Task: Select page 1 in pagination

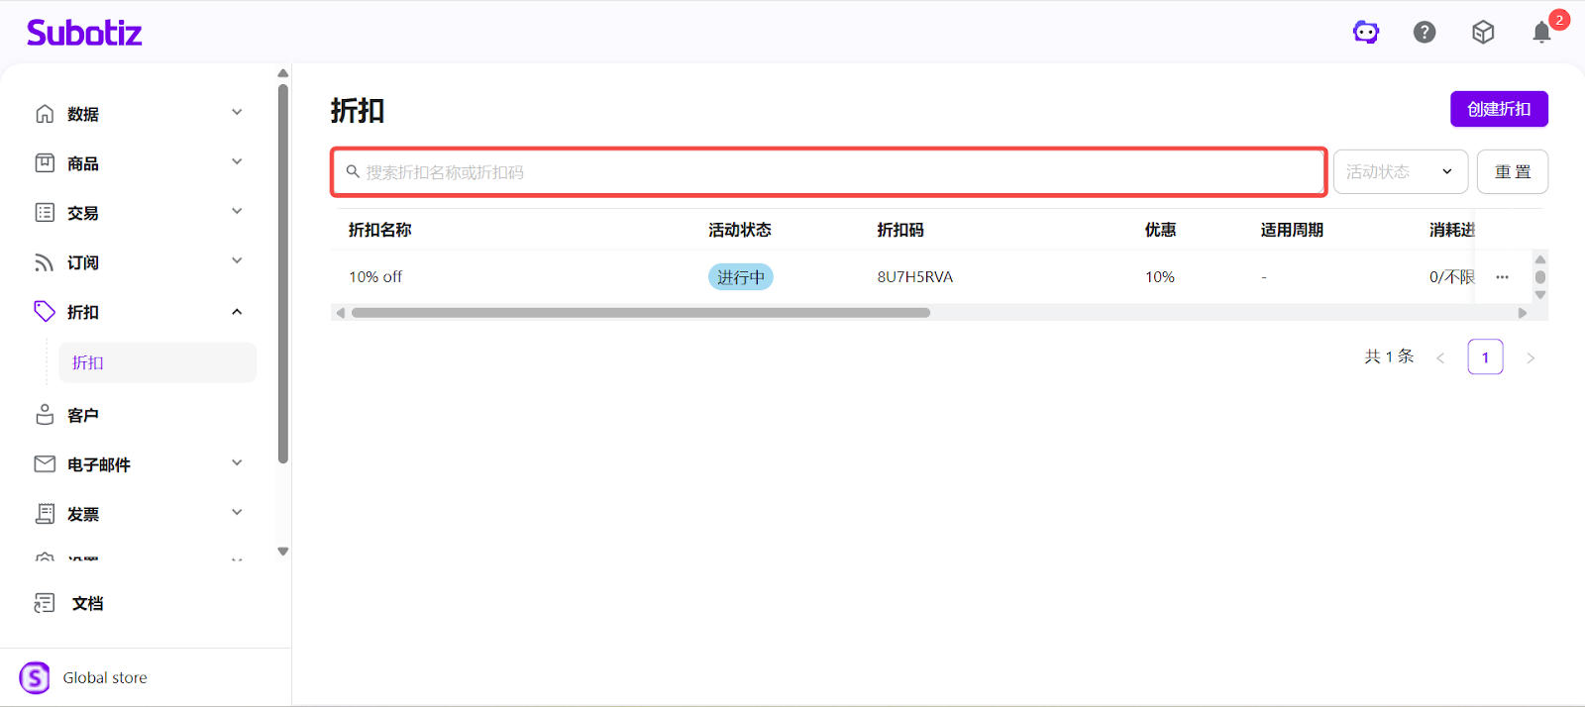Action: pos(1485,357)
